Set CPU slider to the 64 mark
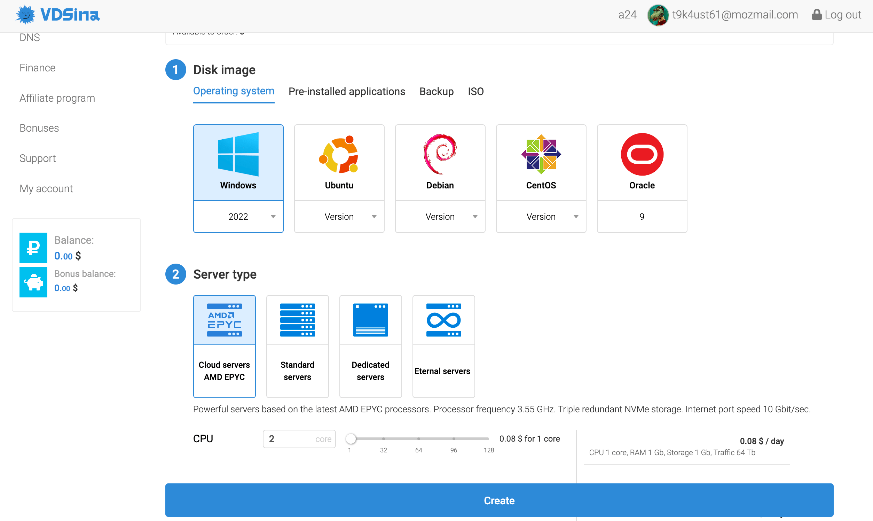873x521 pixels. point(419,438)
